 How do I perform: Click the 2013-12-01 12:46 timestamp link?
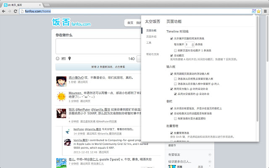pyautogui.click(x=85, y=152)
